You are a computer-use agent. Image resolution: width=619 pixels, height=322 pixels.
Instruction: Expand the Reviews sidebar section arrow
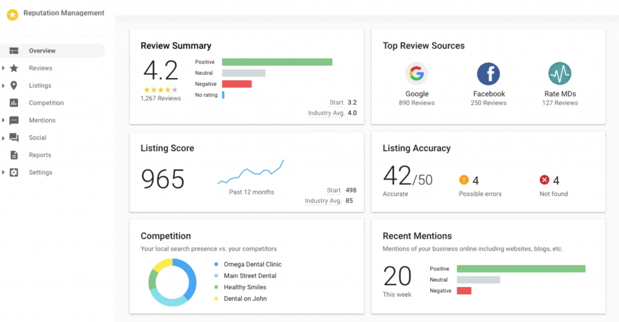click(4, 68)
